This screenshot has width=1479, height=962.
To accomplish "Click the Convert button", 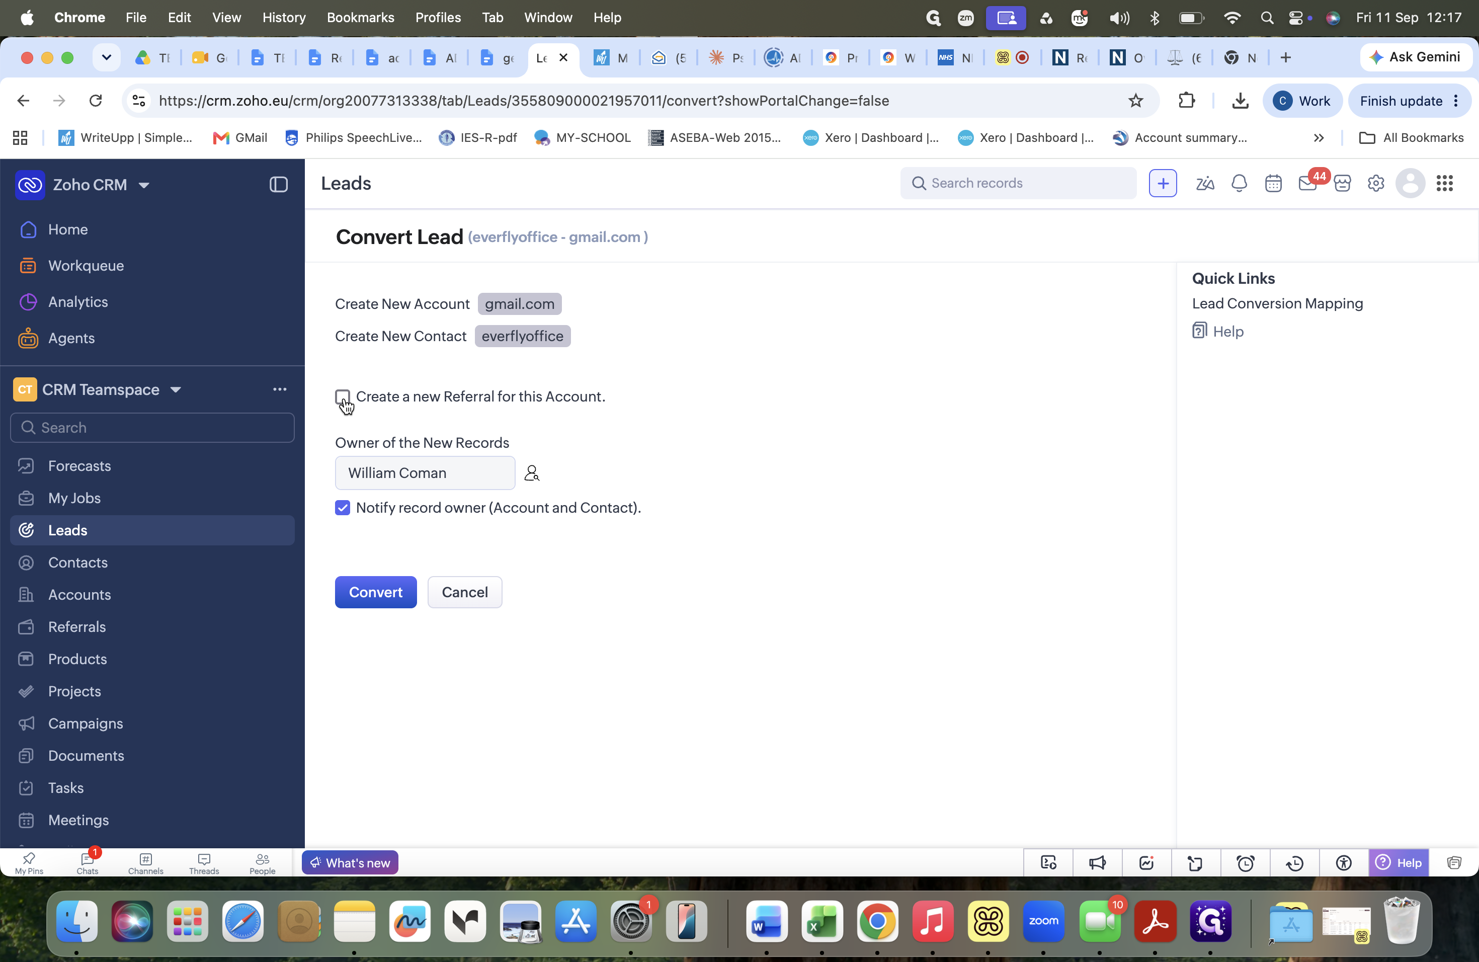I will (x=375, y=592).
